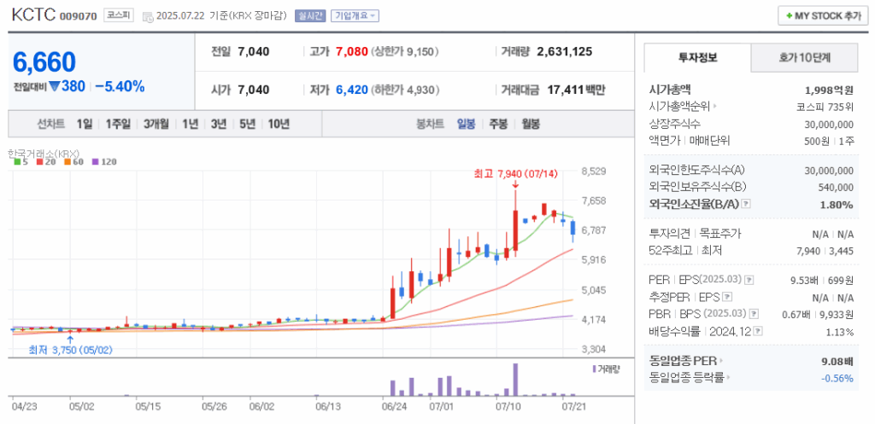The width and height of the screenshot is (875, 424).
Task: Click the purple 120-day moving average legend
Action: 104,162
